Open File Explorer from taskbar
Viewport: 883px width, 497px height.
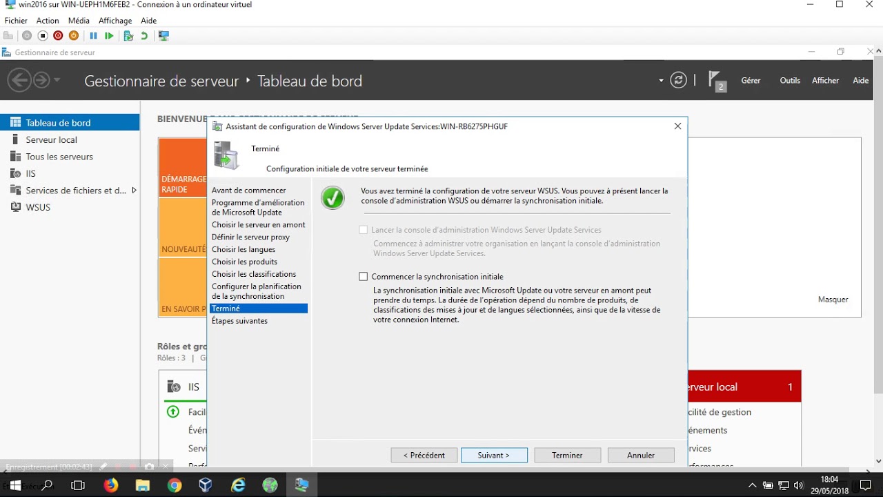pos(142,486)
